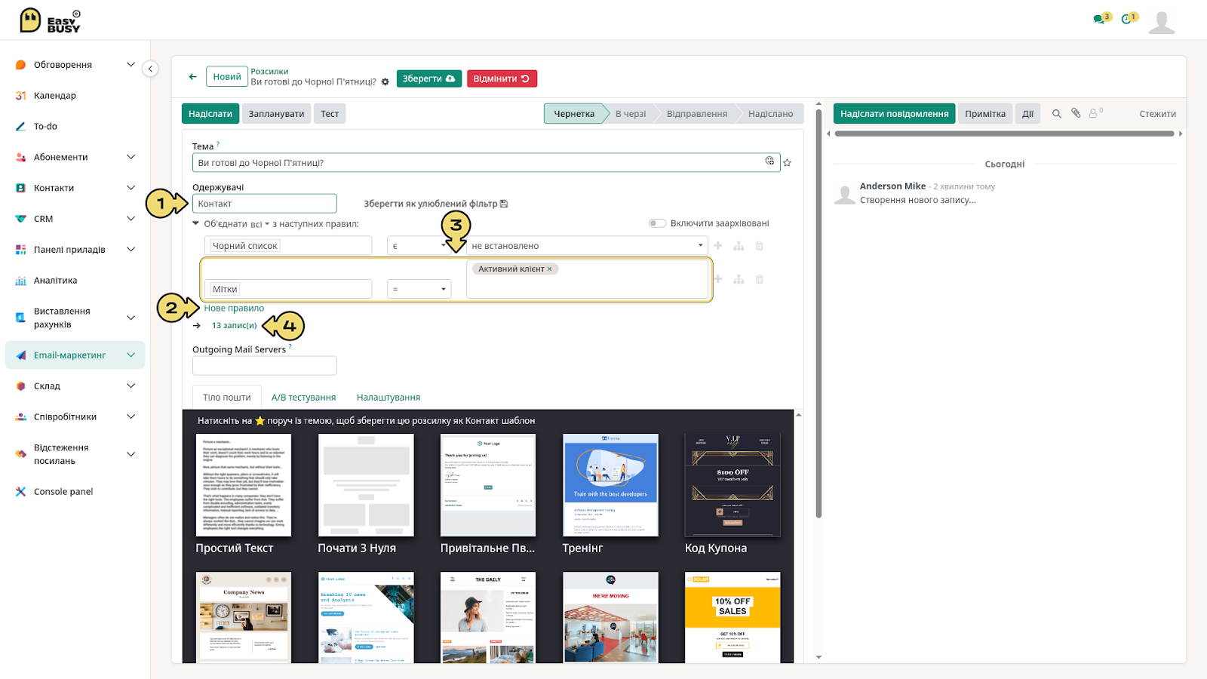Add rule plus icon on Мітки row
Viewport: 1207px width, 679px height.
(x=718, y=279)
